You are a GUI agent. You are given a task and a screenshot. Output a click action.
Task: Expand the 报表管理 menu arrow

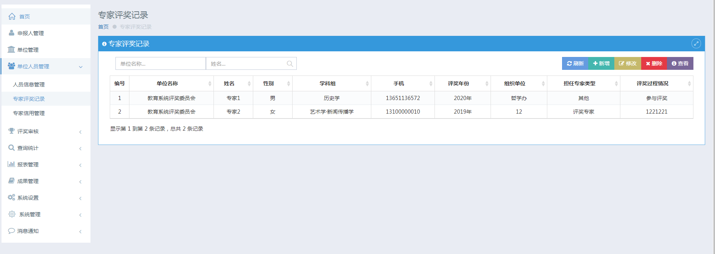coord(80,165)
